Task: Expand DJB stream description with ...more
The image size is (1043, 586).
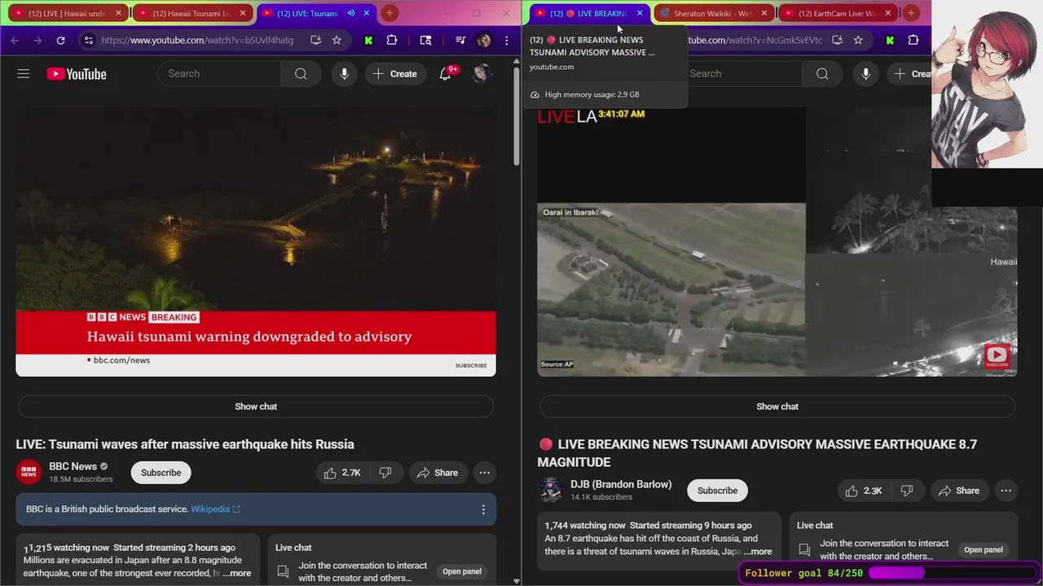Action: click(757, 552)
